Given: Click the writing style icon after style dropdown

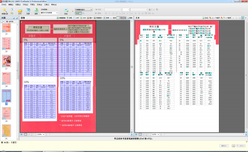Looking at the screenshot, I should point(150,10).
